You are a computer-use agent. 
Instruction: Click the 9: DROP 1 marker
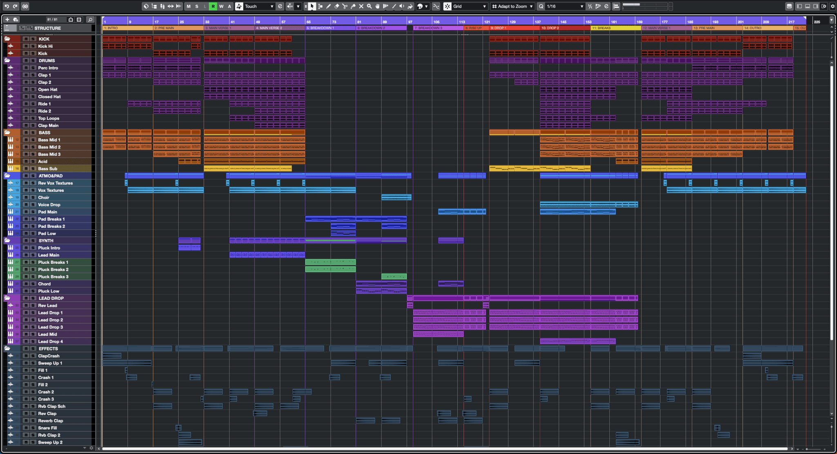tap(507, 28)
